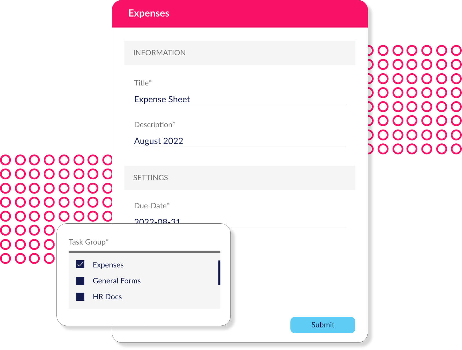Screen dimensions: 462x350
Task: Select the HR Docs option text
Action: click(107, 297)
